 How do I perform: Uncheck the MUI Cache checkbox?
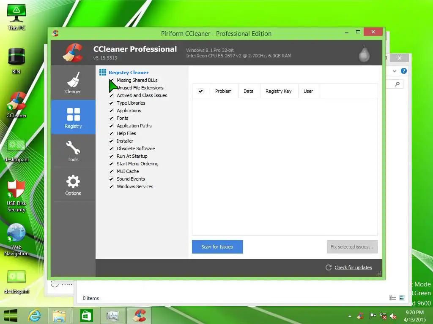pos(111,171)
